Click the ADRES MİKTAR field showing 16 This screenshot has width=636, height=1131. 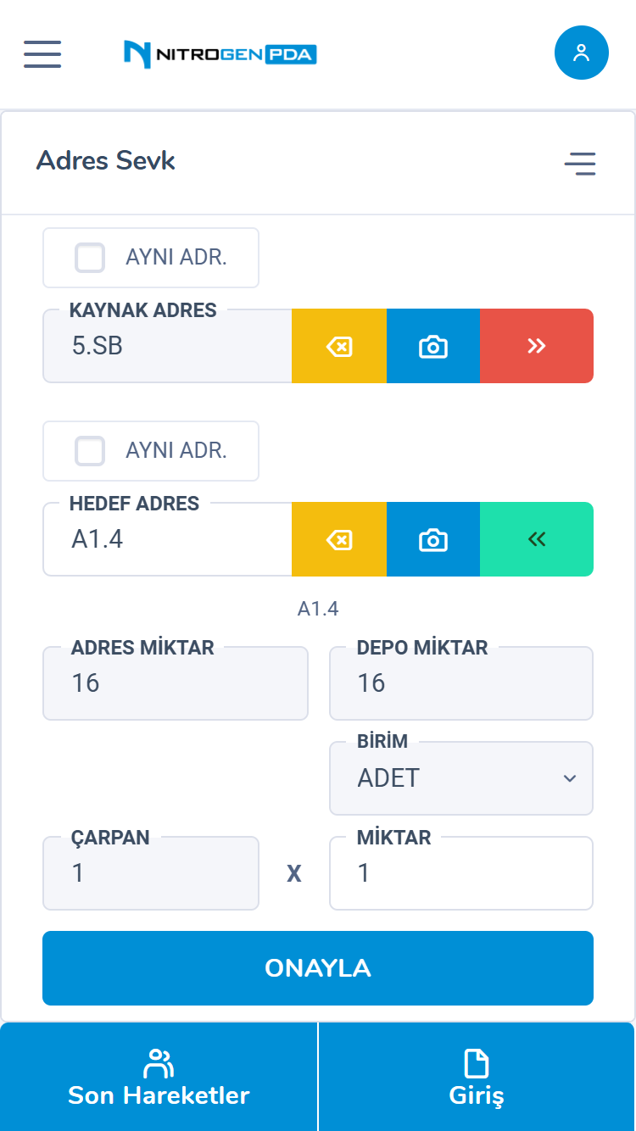(x=175, y=682)
